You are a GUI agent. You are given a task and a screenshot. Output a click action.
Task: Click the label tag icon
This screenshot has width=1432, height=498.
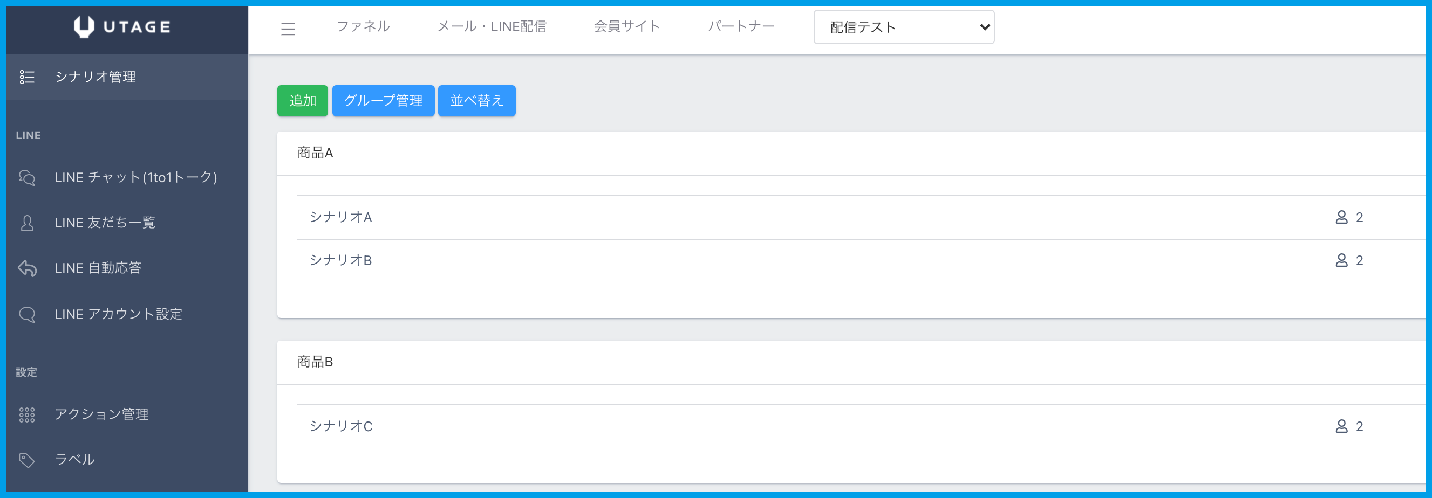click(x=26, y=460)
